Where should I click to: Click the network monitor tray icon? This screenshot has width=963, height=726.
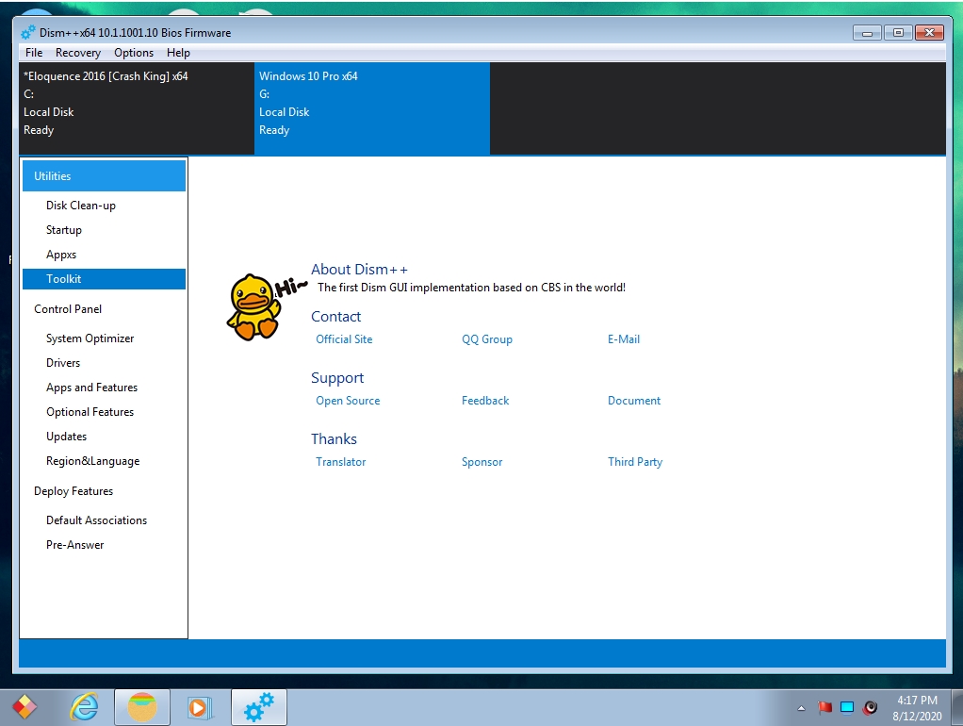pos(847,707)
